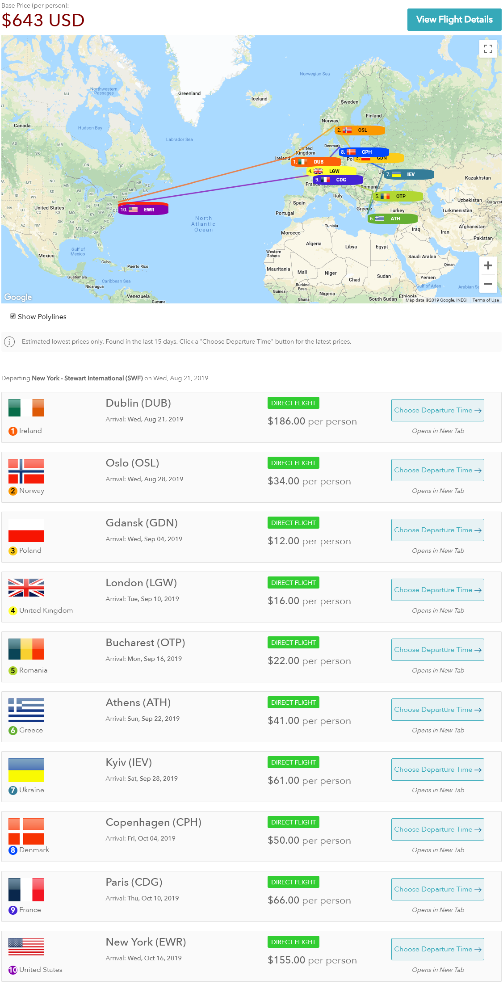The width and height of the screenshot is (503, 984).
Task: Choose departure time for Oslo flight
Action: (x=438, y=470)
